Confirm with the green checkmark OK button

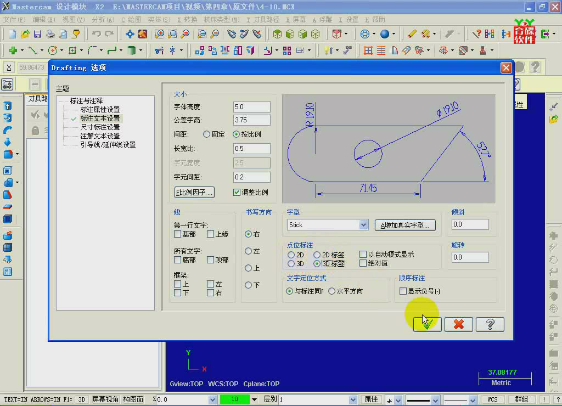(x=427, y=324)
